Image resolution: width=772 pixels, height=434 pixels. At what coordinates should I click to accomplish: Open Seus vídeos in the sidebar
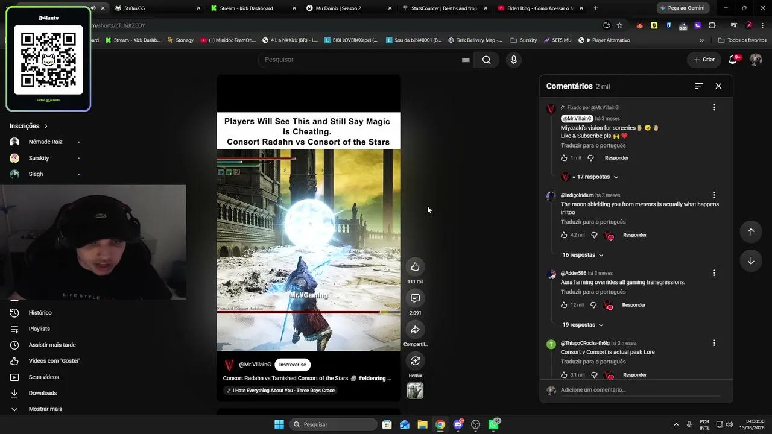point(45,377)
